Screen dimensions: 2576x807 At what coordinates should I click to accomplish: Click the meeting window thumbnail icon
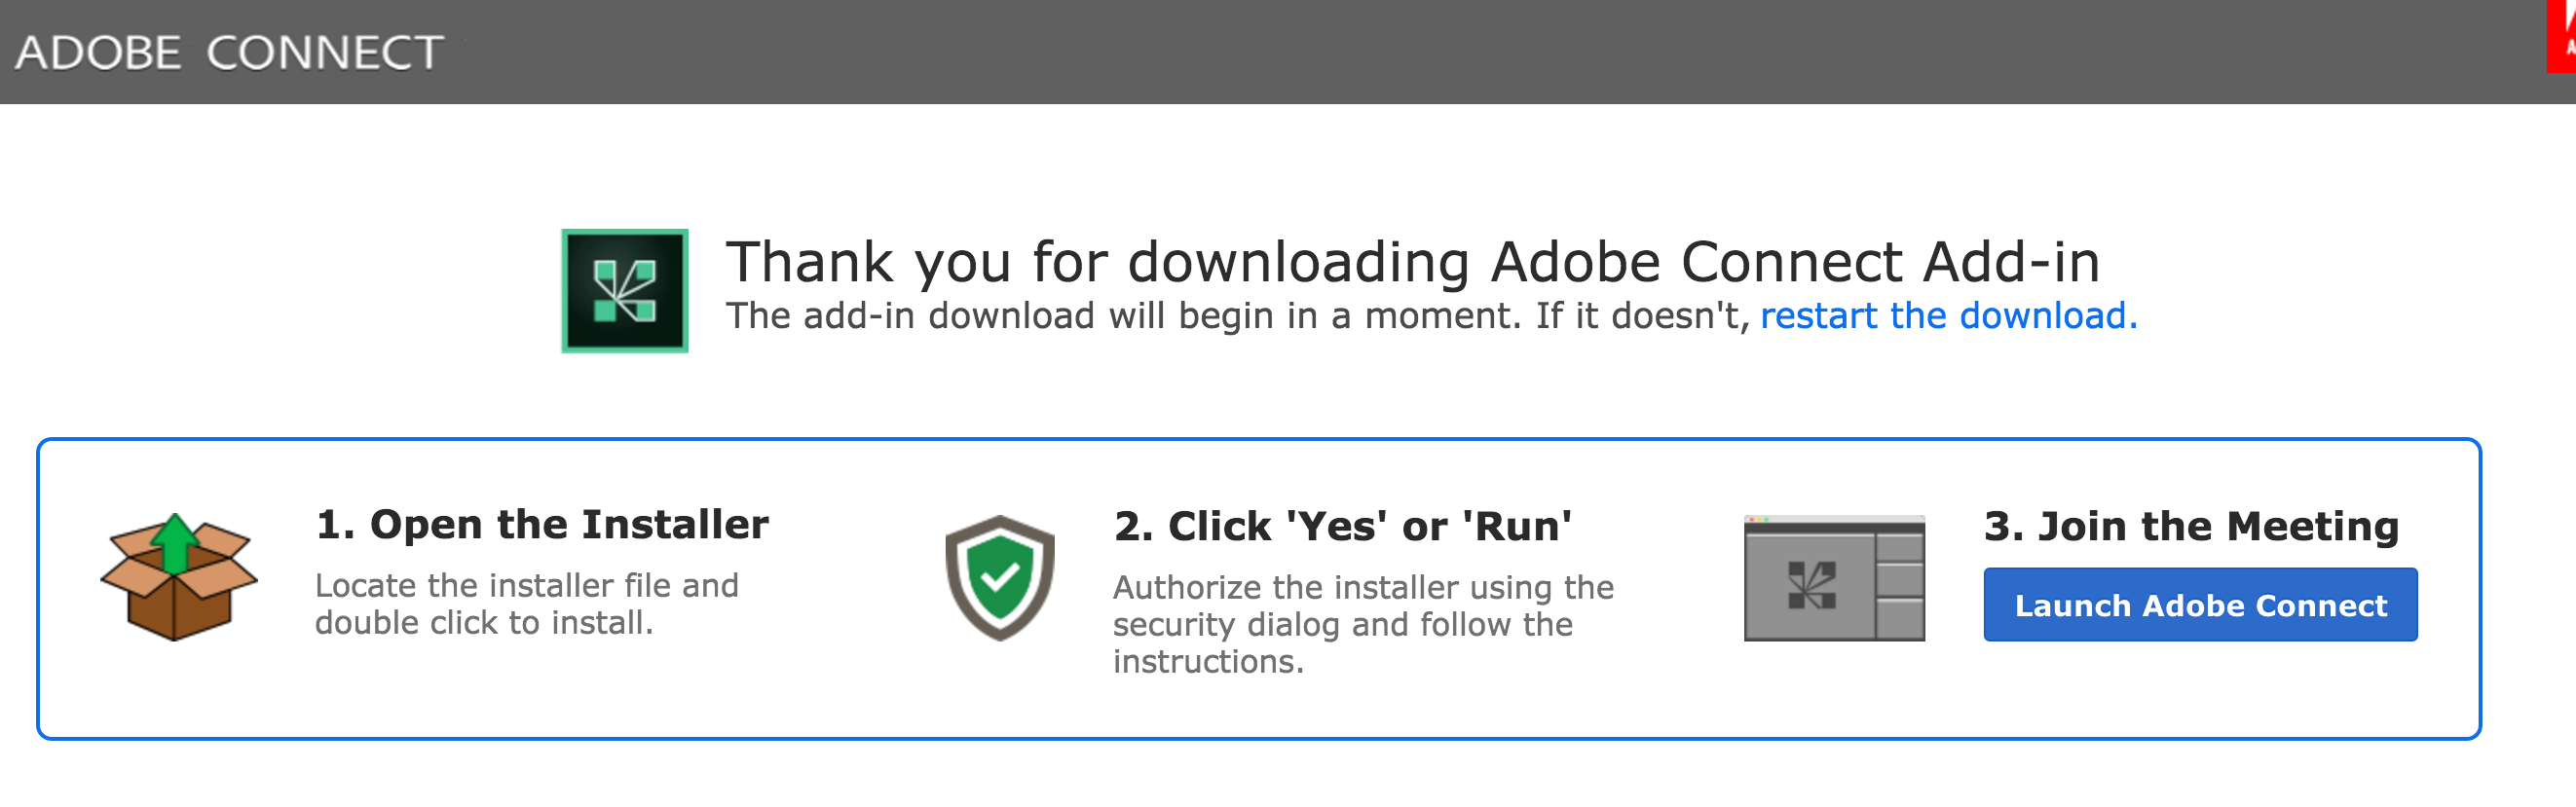click(x=1833, y=578)
